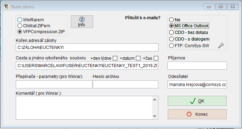242x129 pixels.
Task: Click the Info button with blue icon
Action: point(82,22)
